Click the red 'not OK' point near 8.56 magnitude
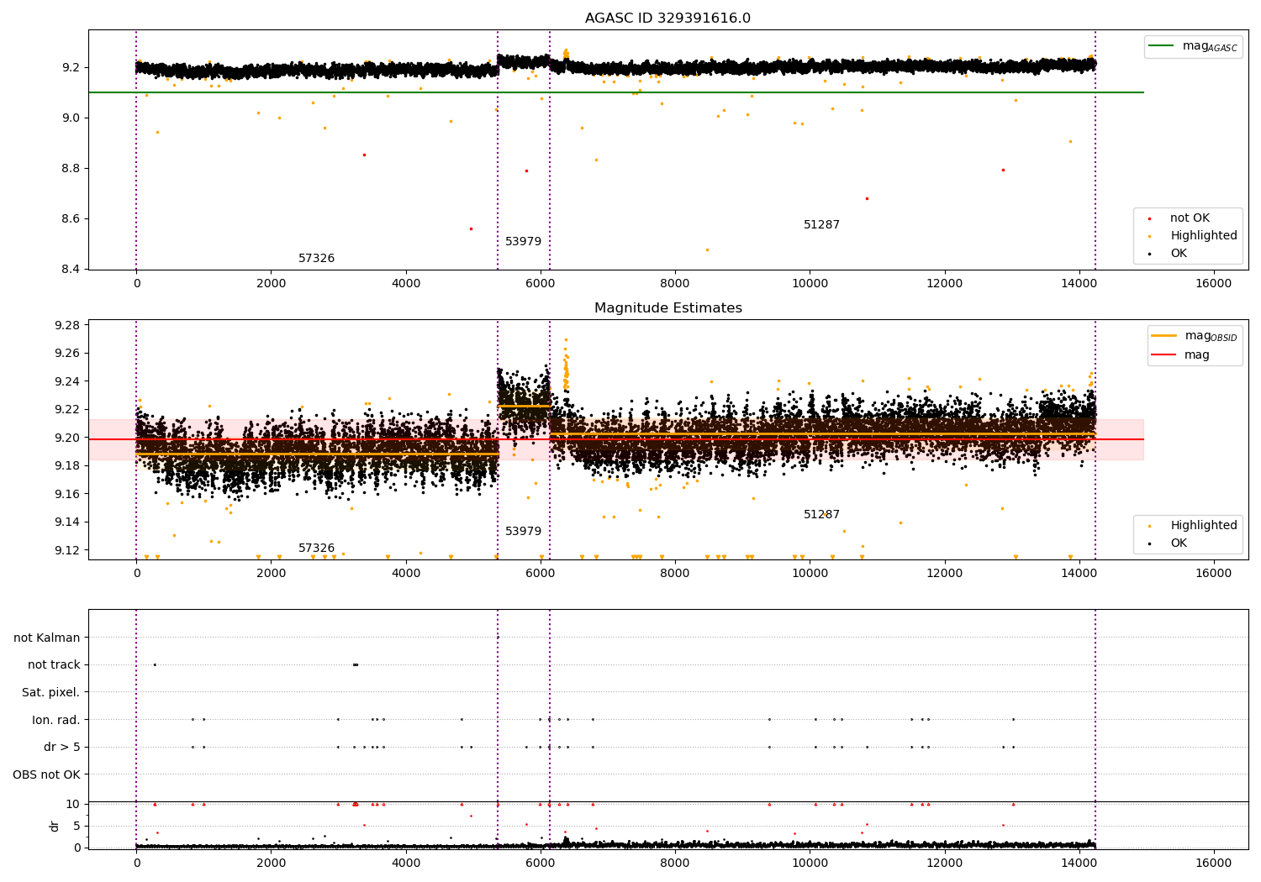This screenshot has width=1261, height=882. [x=471, y=228]
